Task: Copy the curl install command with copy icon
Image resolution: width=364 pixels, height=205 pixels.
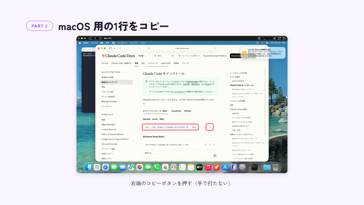Action: [210, 127]
